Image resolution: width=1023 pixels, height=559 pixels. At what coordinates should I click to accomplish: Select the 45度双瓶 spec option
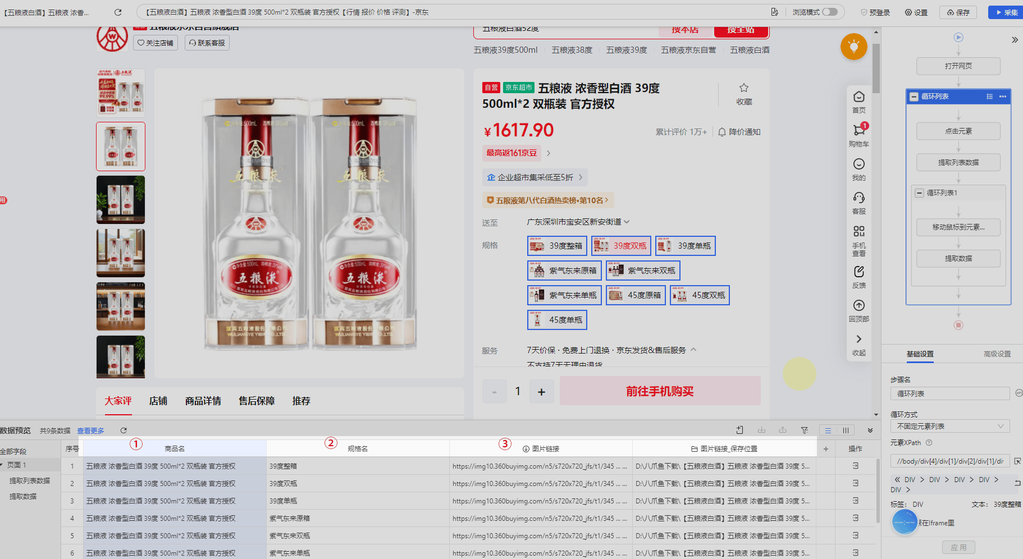[700, 295]
